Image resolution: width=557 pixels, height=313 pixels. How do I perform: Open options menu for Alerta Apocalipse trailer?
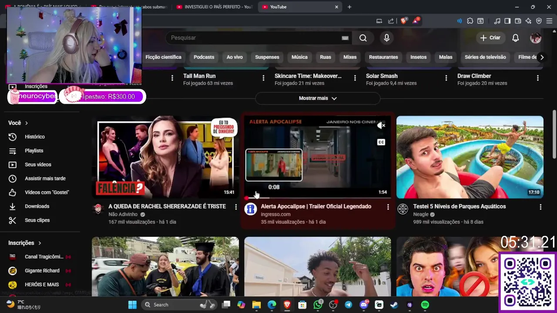[388, 207]
